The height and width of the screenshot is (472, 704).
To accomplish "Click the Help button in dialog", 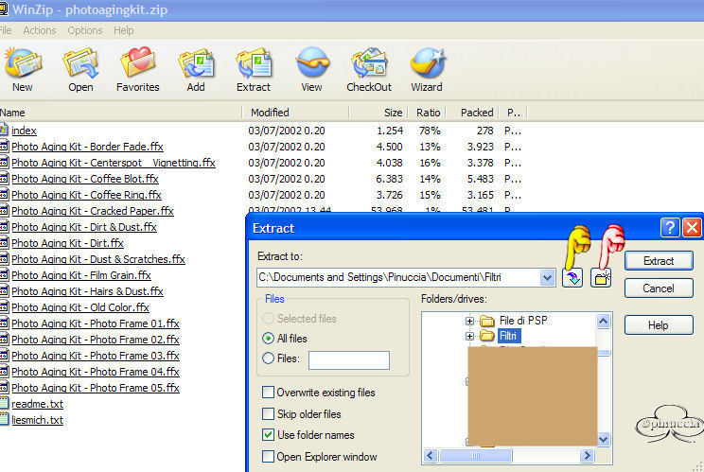I will pyautogui.click(x=659, y=324).
